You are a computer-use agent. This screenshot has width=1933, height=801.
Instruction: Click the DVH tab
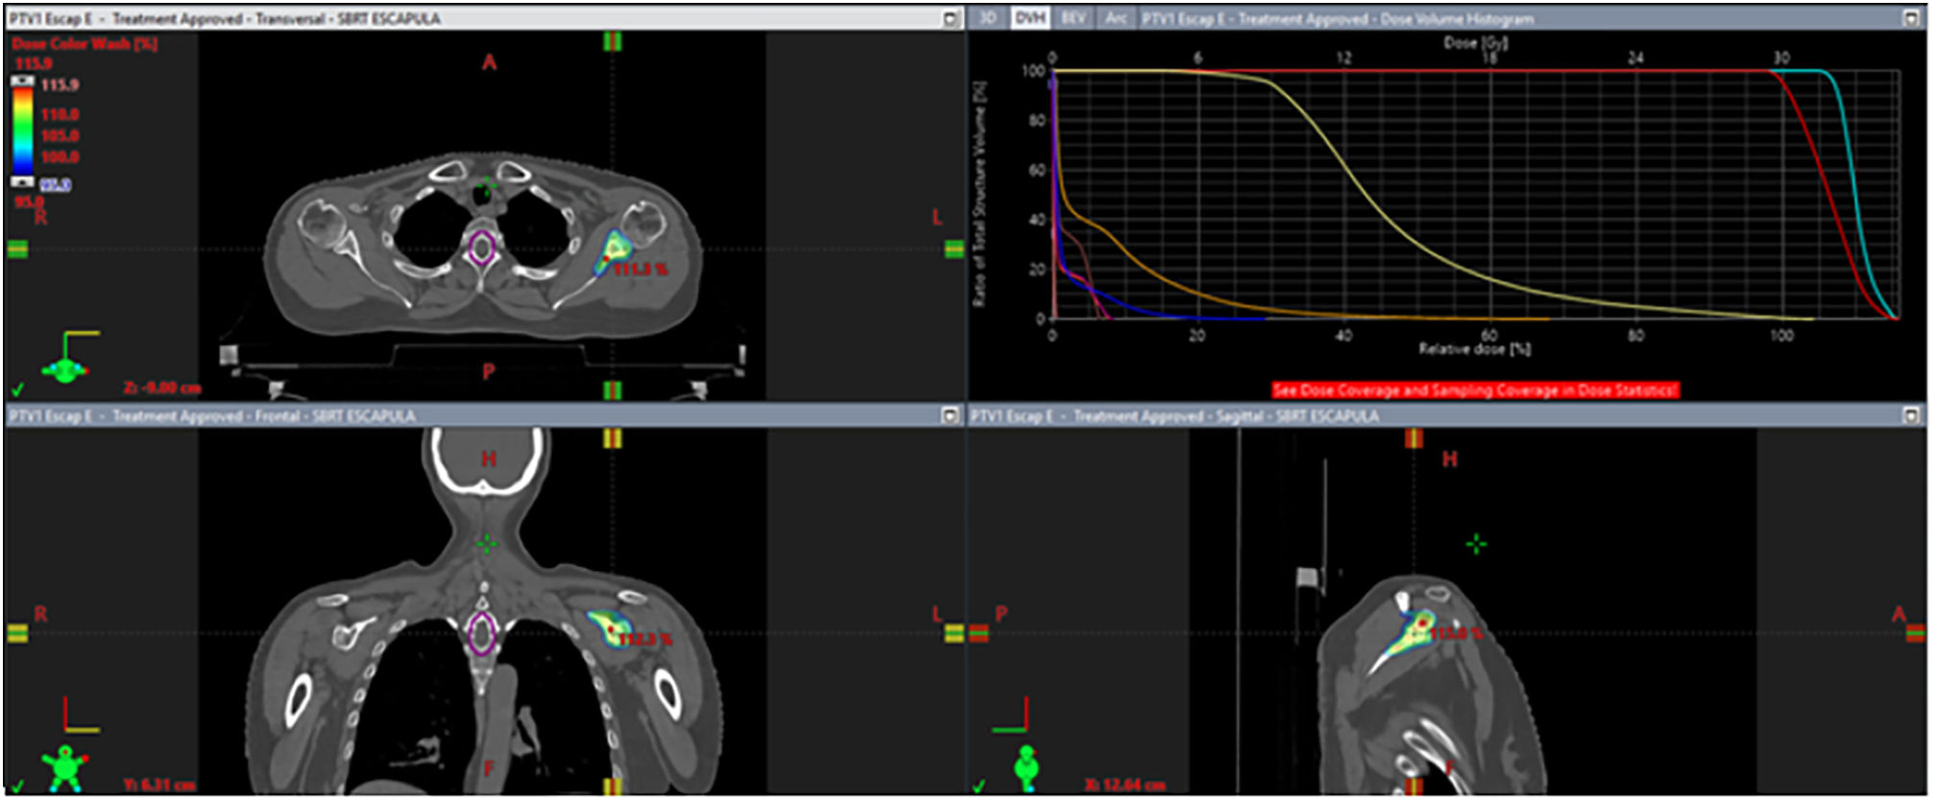[x=1030, y=18]
